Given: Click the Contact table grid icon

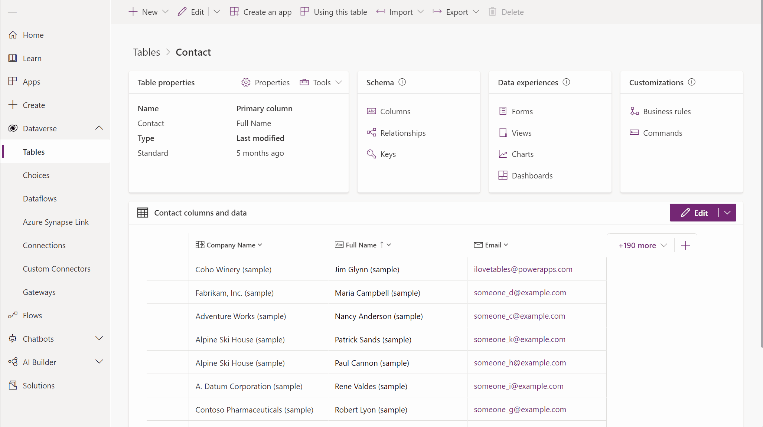Looking at the screenshot, I should click(x=143, y=213).
